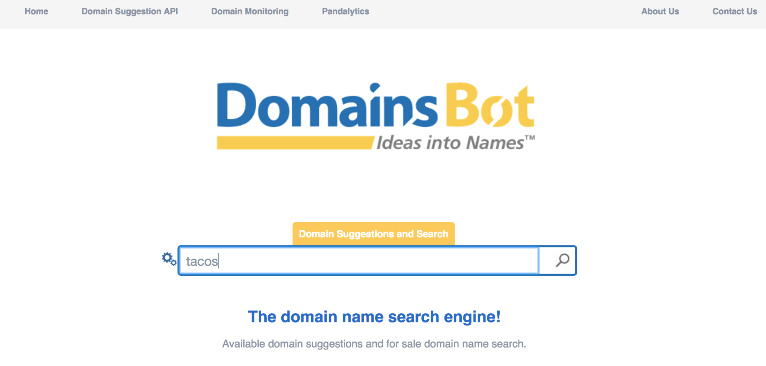Focus the search field containing tacos
Screen dimensions: 766x366
pos(359,261)
